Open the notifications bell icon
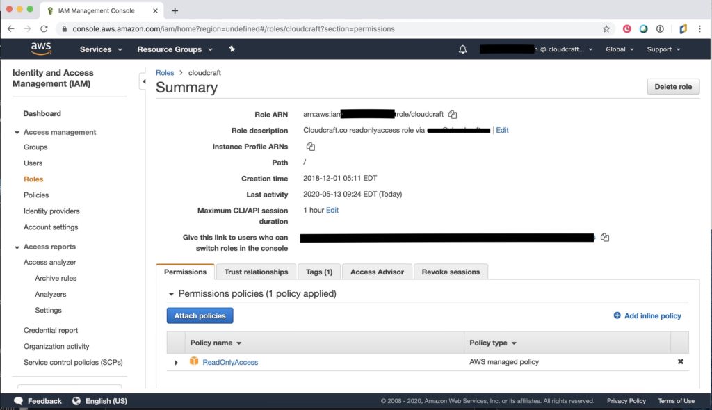The height and width of the screenshot is (410, 712). (463, 49)
